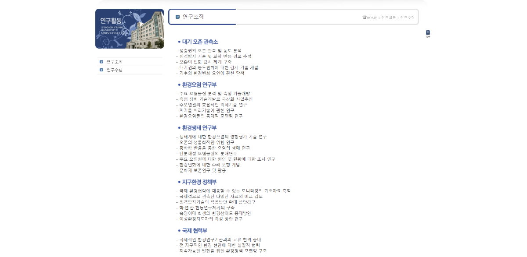527x257 pixels.
Task: Click heading 국제 협력부
Action: [x=195, y=230]
